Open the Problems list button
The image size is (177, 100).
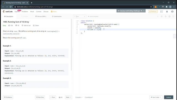coord(8,97)
